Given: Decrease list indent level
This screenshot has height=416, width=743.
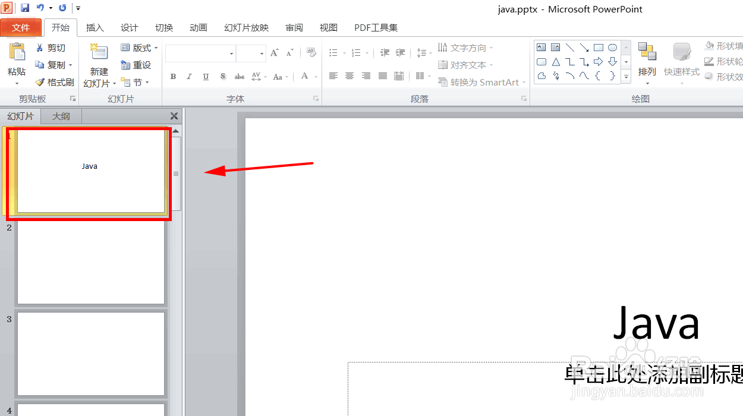Looking at the screenshot, I should 385,53.
